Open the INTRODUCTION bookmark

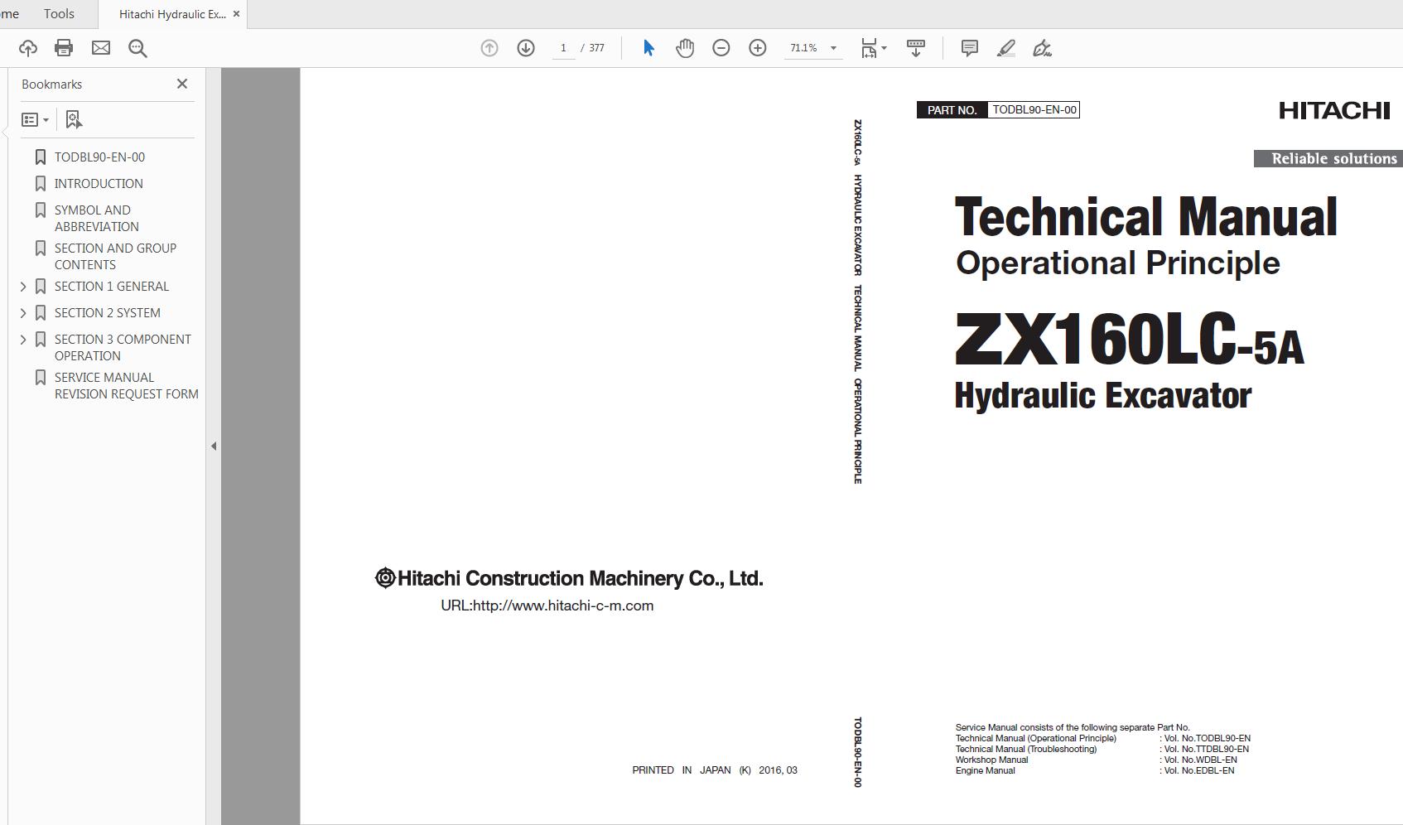(99, 183)
